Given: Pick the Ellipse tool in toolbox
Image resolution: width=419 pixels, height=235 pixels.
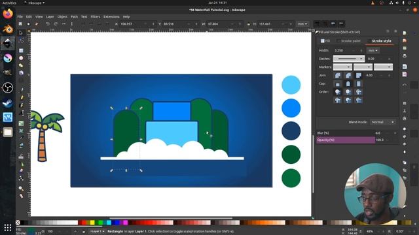Looking at the screenshot, I should (x=21, y=58).
